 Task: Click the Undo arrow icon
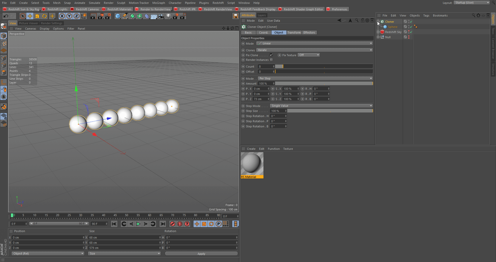click(x=6, y=16)
